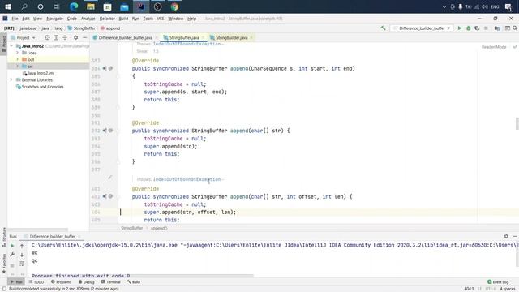Screen dimensions: 519x292
Task: Click the append breadcrumb in navigation bar
Action: point(110,28)
